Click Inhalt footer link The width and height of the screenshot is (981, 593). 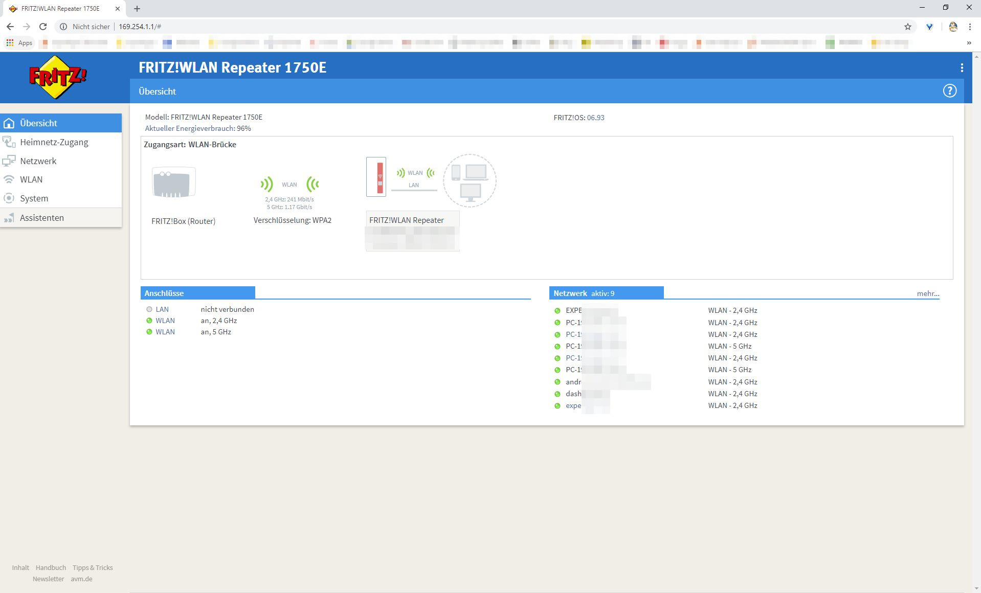point(20,567)
